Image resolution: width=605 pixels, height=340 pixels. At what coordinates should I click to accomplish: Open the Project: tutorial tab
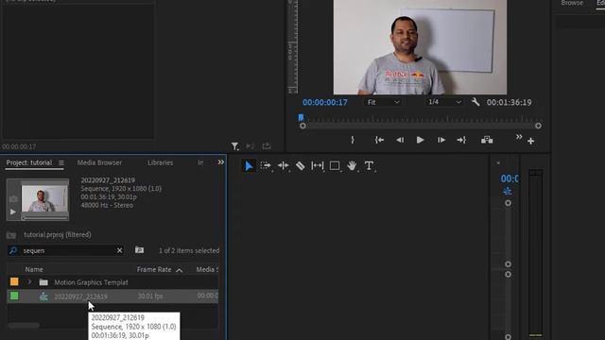(x=29, y=162)
